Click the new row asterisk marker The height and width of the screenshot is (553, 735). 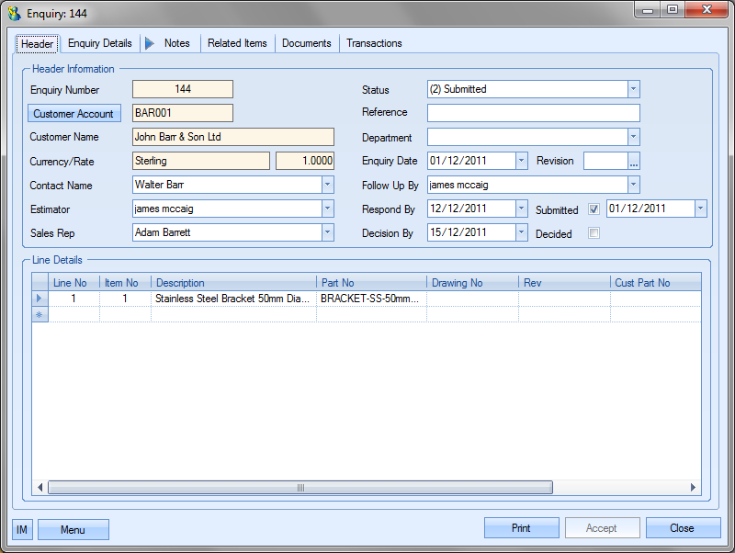tap(39, 314)
